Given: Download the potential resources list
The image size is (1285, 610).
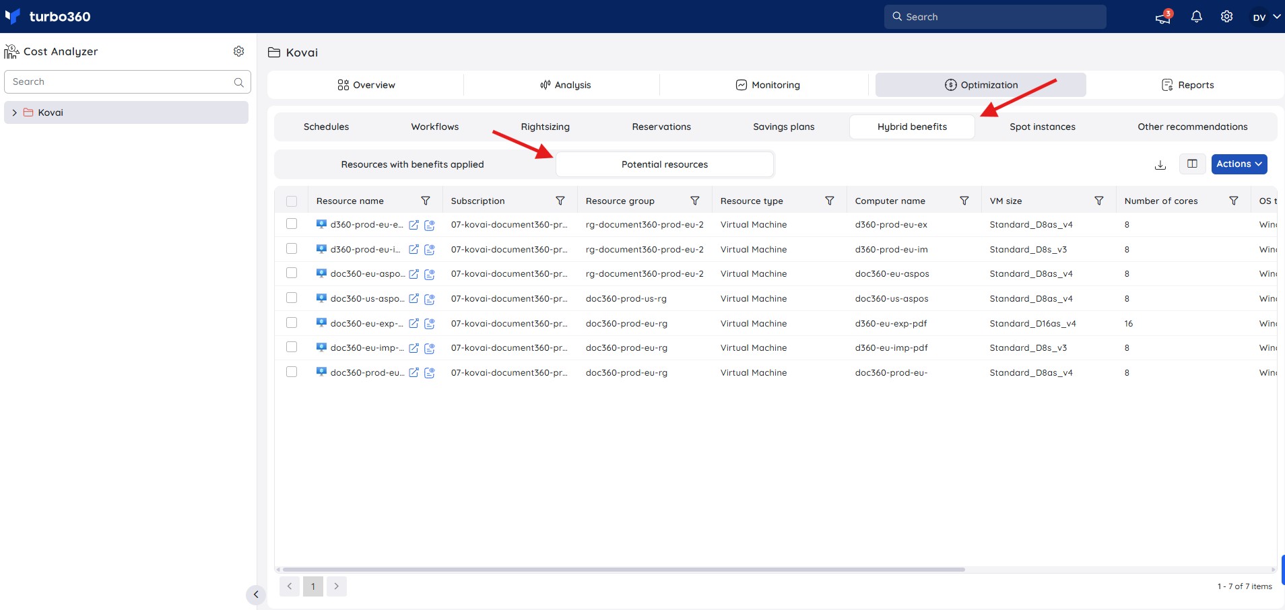Looking at the screenshot, I should click(1160, 164).
